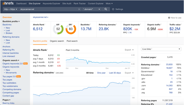Select the All time range for Referring domains

tap(90, 73)
